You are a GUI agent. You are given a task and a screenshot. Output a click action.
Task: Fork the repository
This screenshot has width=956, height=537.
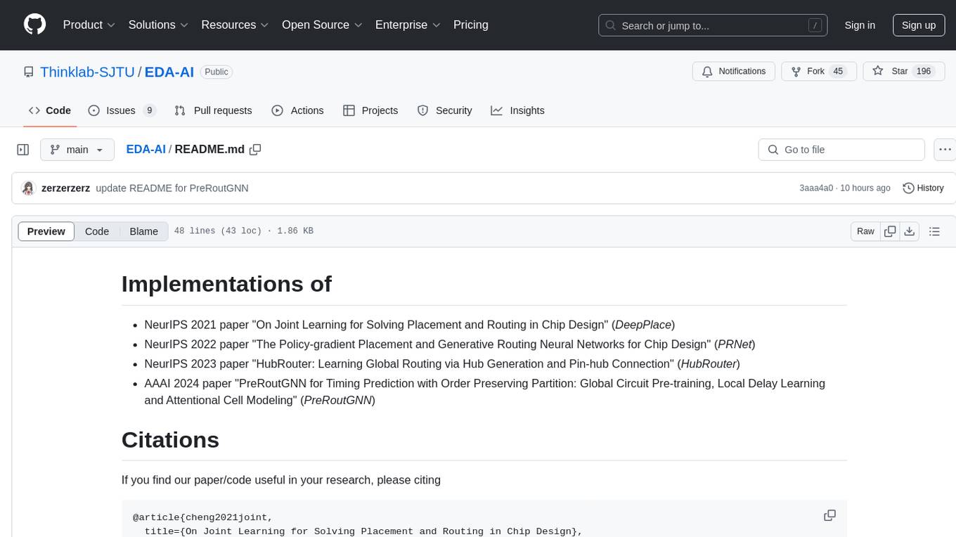(x=819, y=72)
